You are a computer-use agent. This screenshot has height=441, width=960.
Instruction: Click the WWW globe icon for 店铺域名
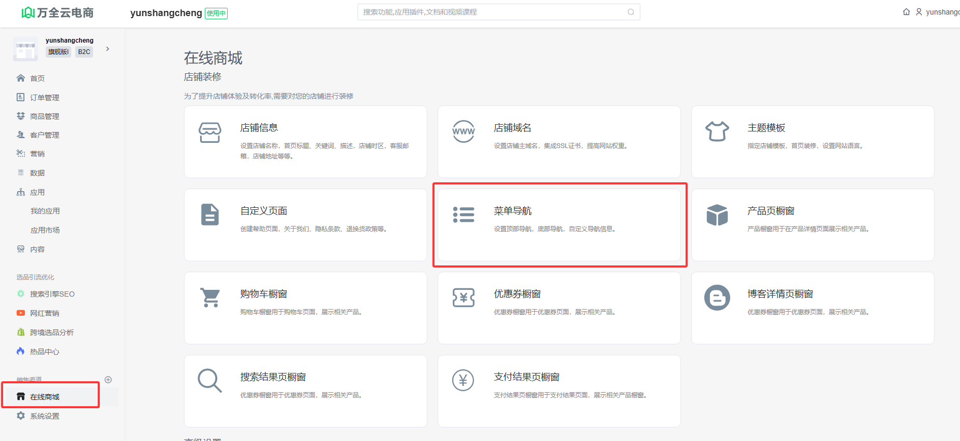tap(463, 131)
